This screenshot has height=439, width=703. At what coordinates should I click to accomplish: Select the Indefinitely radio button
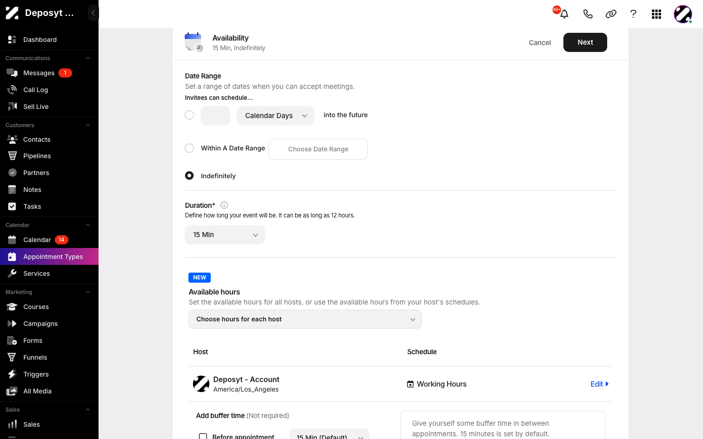189,176
